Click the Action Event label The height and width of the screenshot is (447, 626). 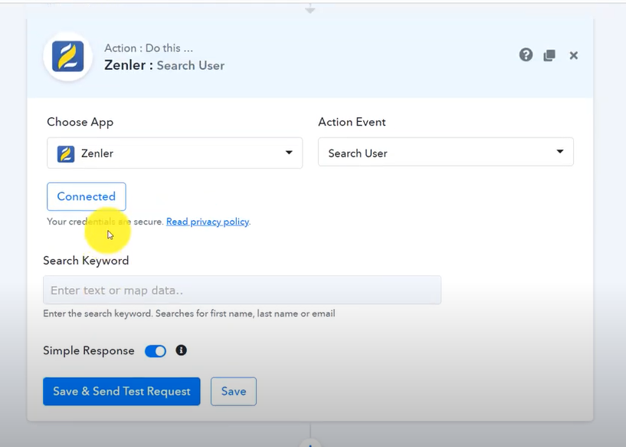[352, 122]
